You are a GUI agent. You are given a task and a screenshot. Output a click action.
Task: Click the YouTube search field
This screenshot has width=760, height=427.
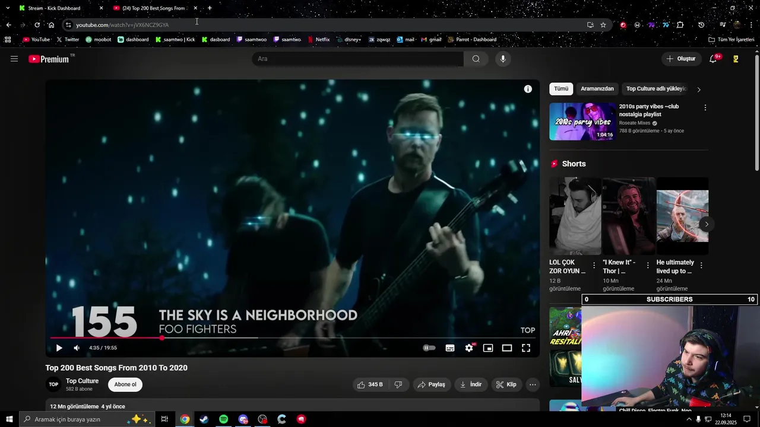coord(358,59)
